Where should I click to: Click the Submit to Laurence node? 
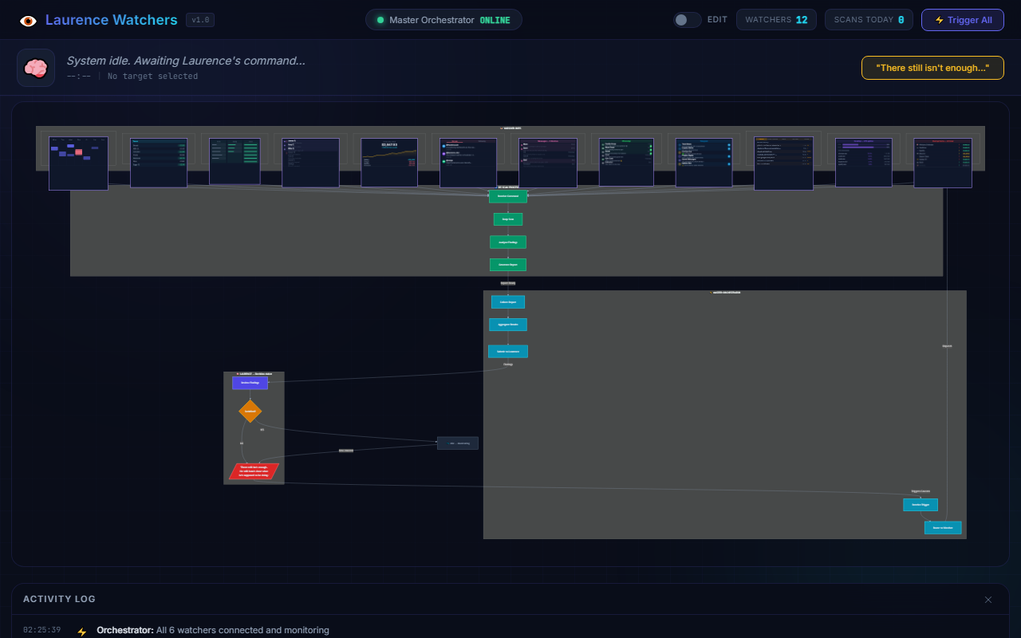pyautogui.click(x=508, y=351)
